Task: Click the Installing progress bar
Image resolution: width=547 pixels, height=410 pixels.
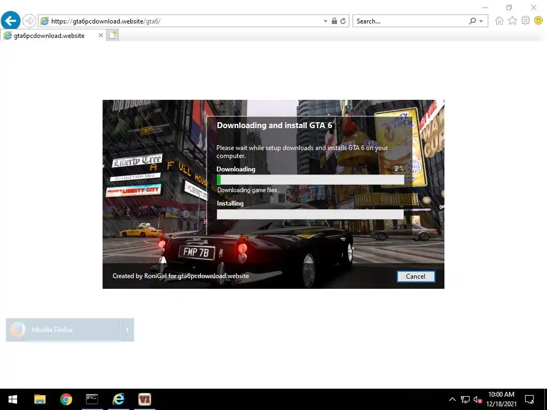Action: (310, 214)
